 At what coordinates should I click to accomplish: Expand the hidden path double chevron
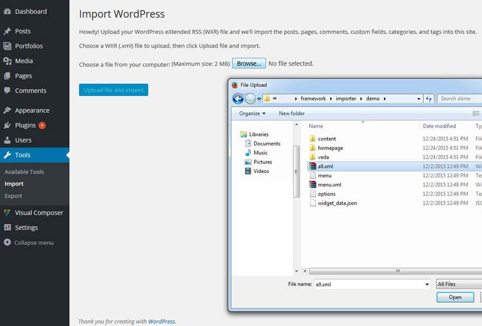[275, 98]
